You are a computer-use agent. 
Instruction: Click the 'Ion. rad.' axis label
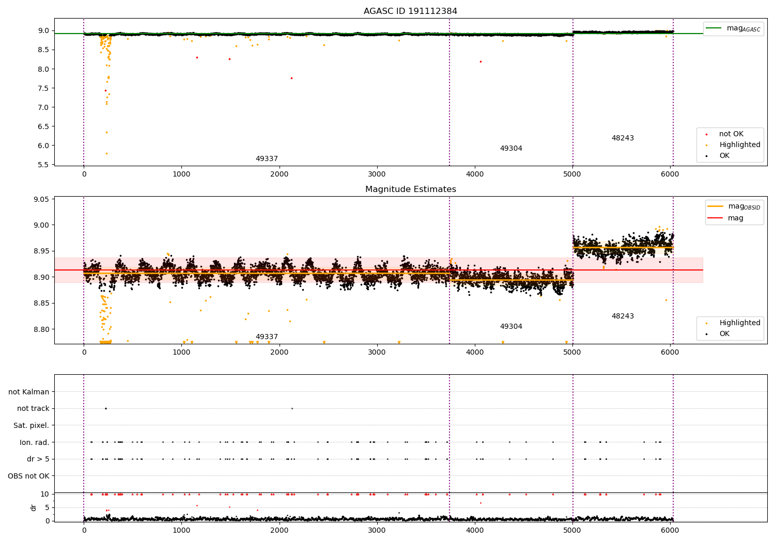click(x=35, y=442)
